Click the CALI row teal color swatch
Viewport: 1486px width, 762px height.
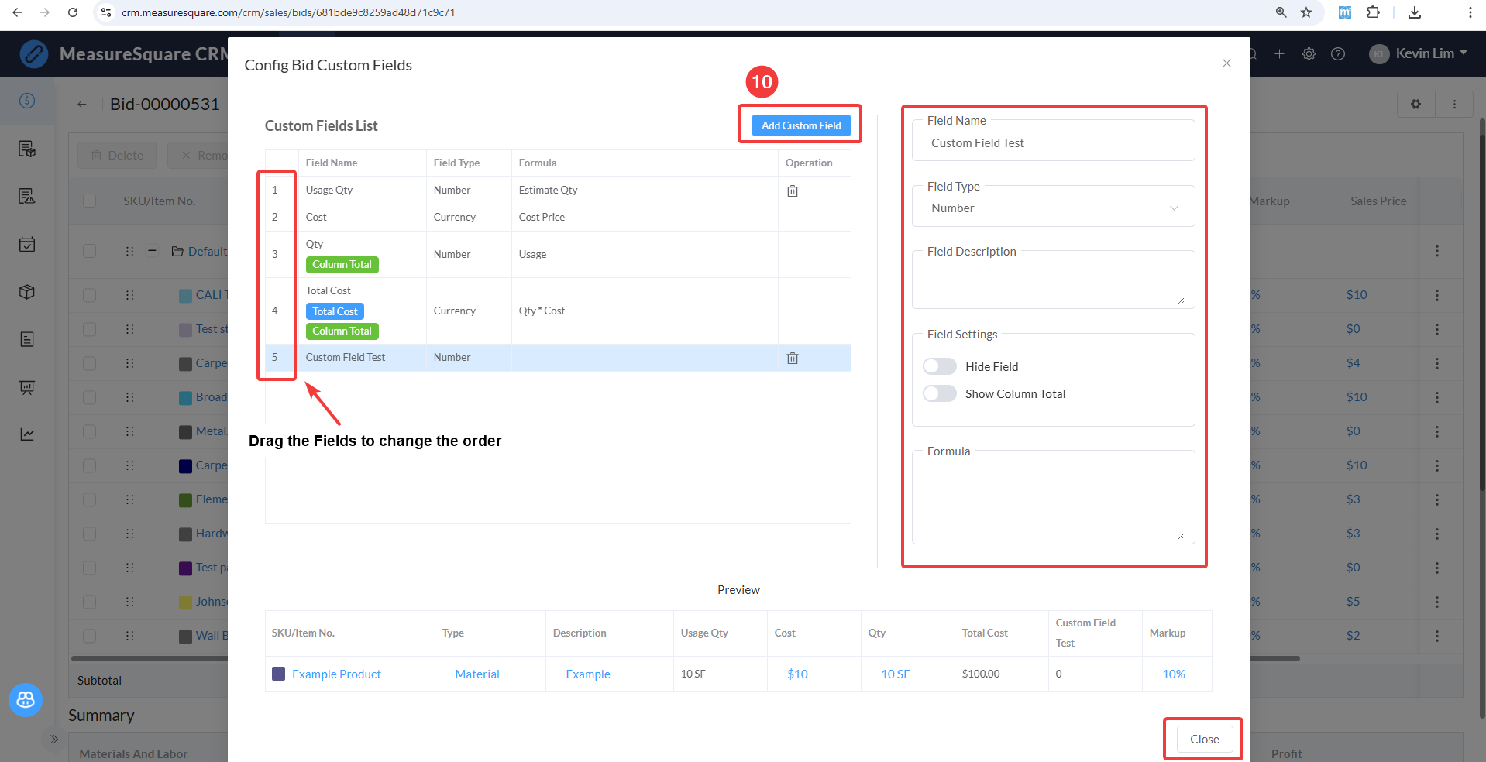[186, 296]
